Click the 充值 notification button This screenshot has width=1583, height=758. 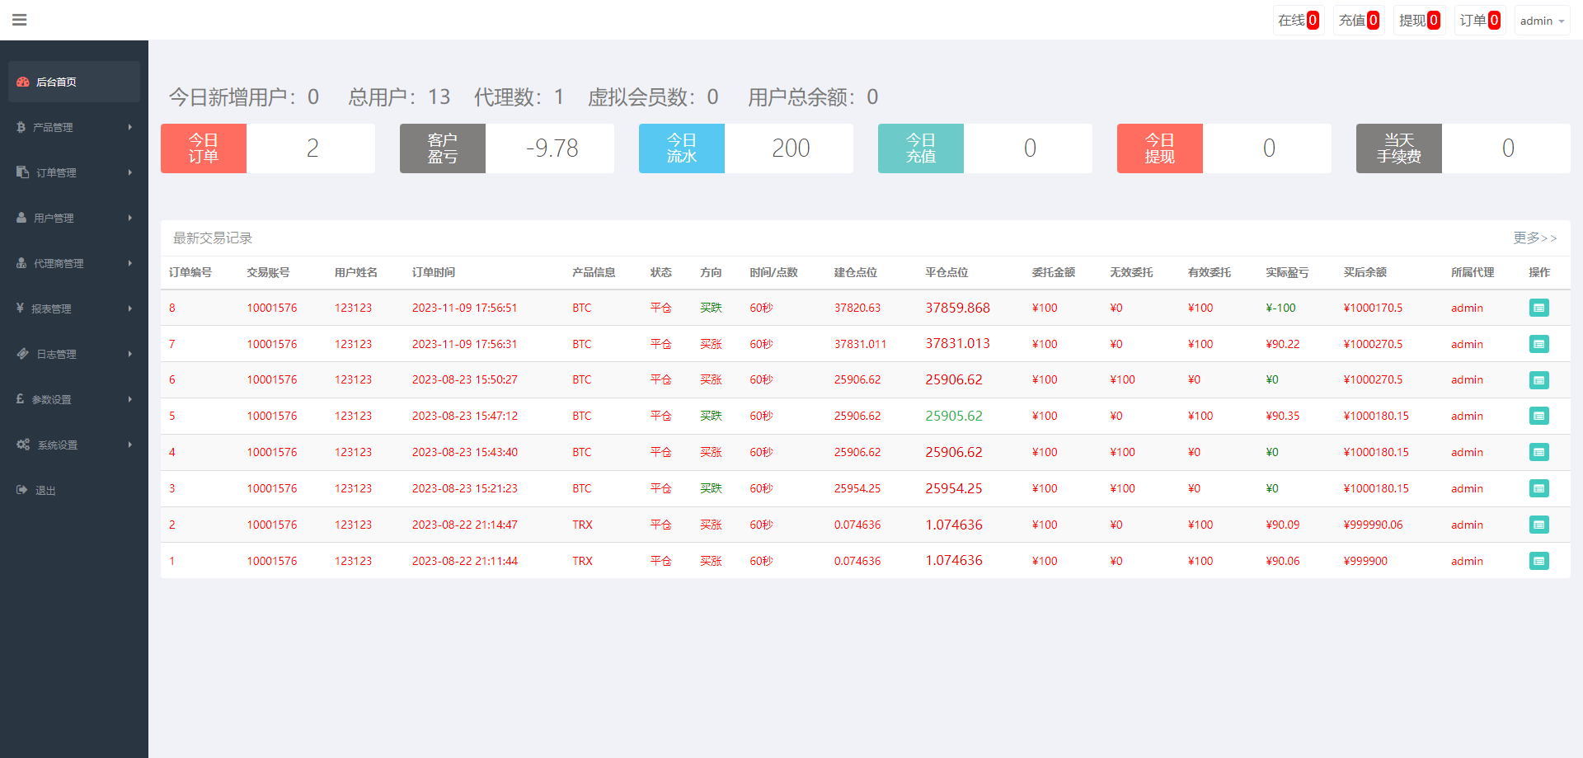(x=1358, y=21)
